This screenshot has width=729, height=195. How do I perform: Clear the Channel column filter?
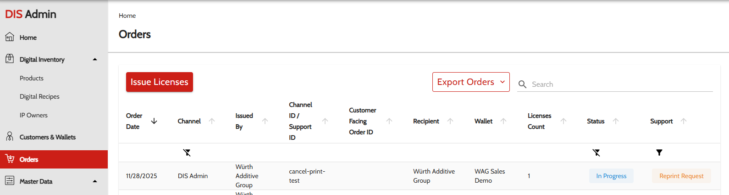(187, 153)
